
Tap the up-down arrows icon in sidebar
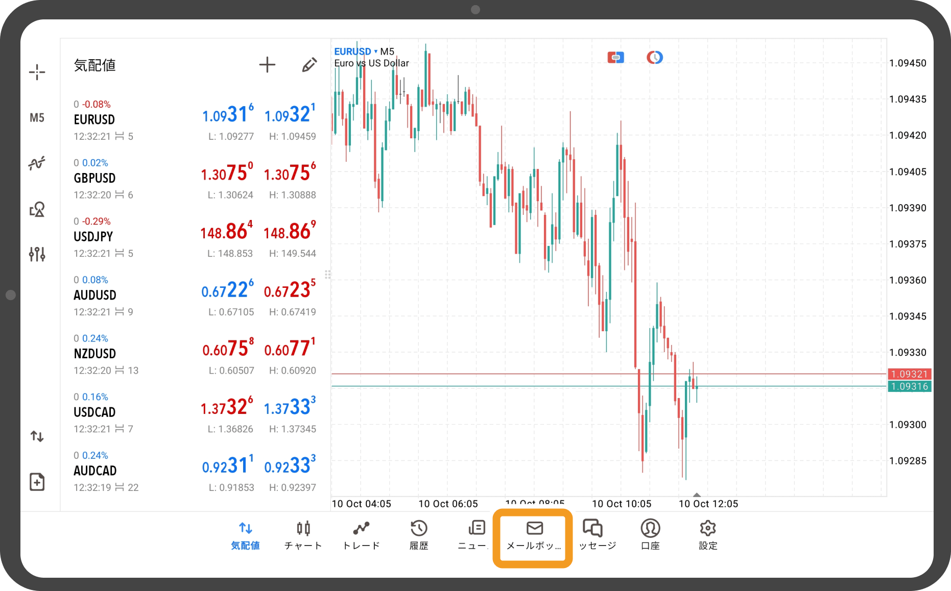click(37, 436)
